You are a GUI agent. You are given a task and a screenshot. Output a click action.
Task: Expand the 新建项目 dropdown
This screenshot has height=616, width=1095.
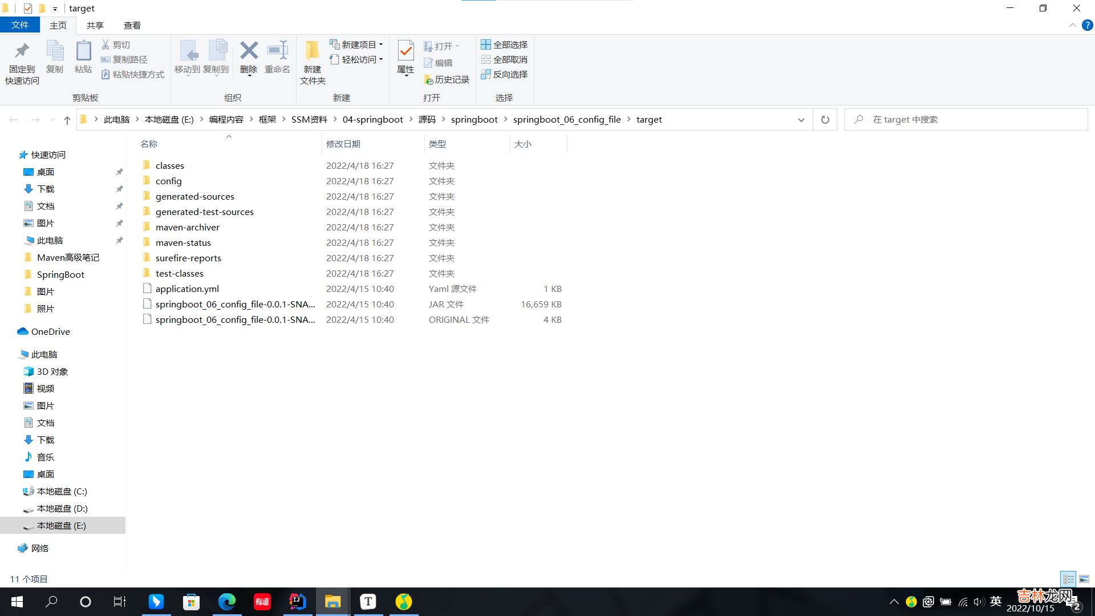tap(382, 44)
